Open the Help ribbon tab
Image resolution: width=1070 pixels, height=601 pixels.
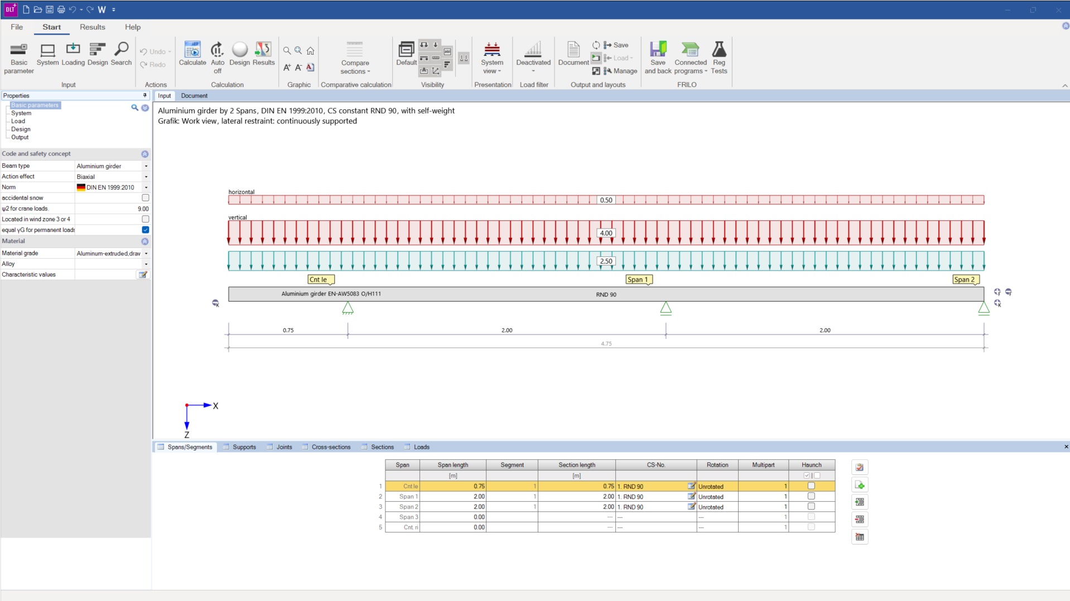tap(133, 27)
